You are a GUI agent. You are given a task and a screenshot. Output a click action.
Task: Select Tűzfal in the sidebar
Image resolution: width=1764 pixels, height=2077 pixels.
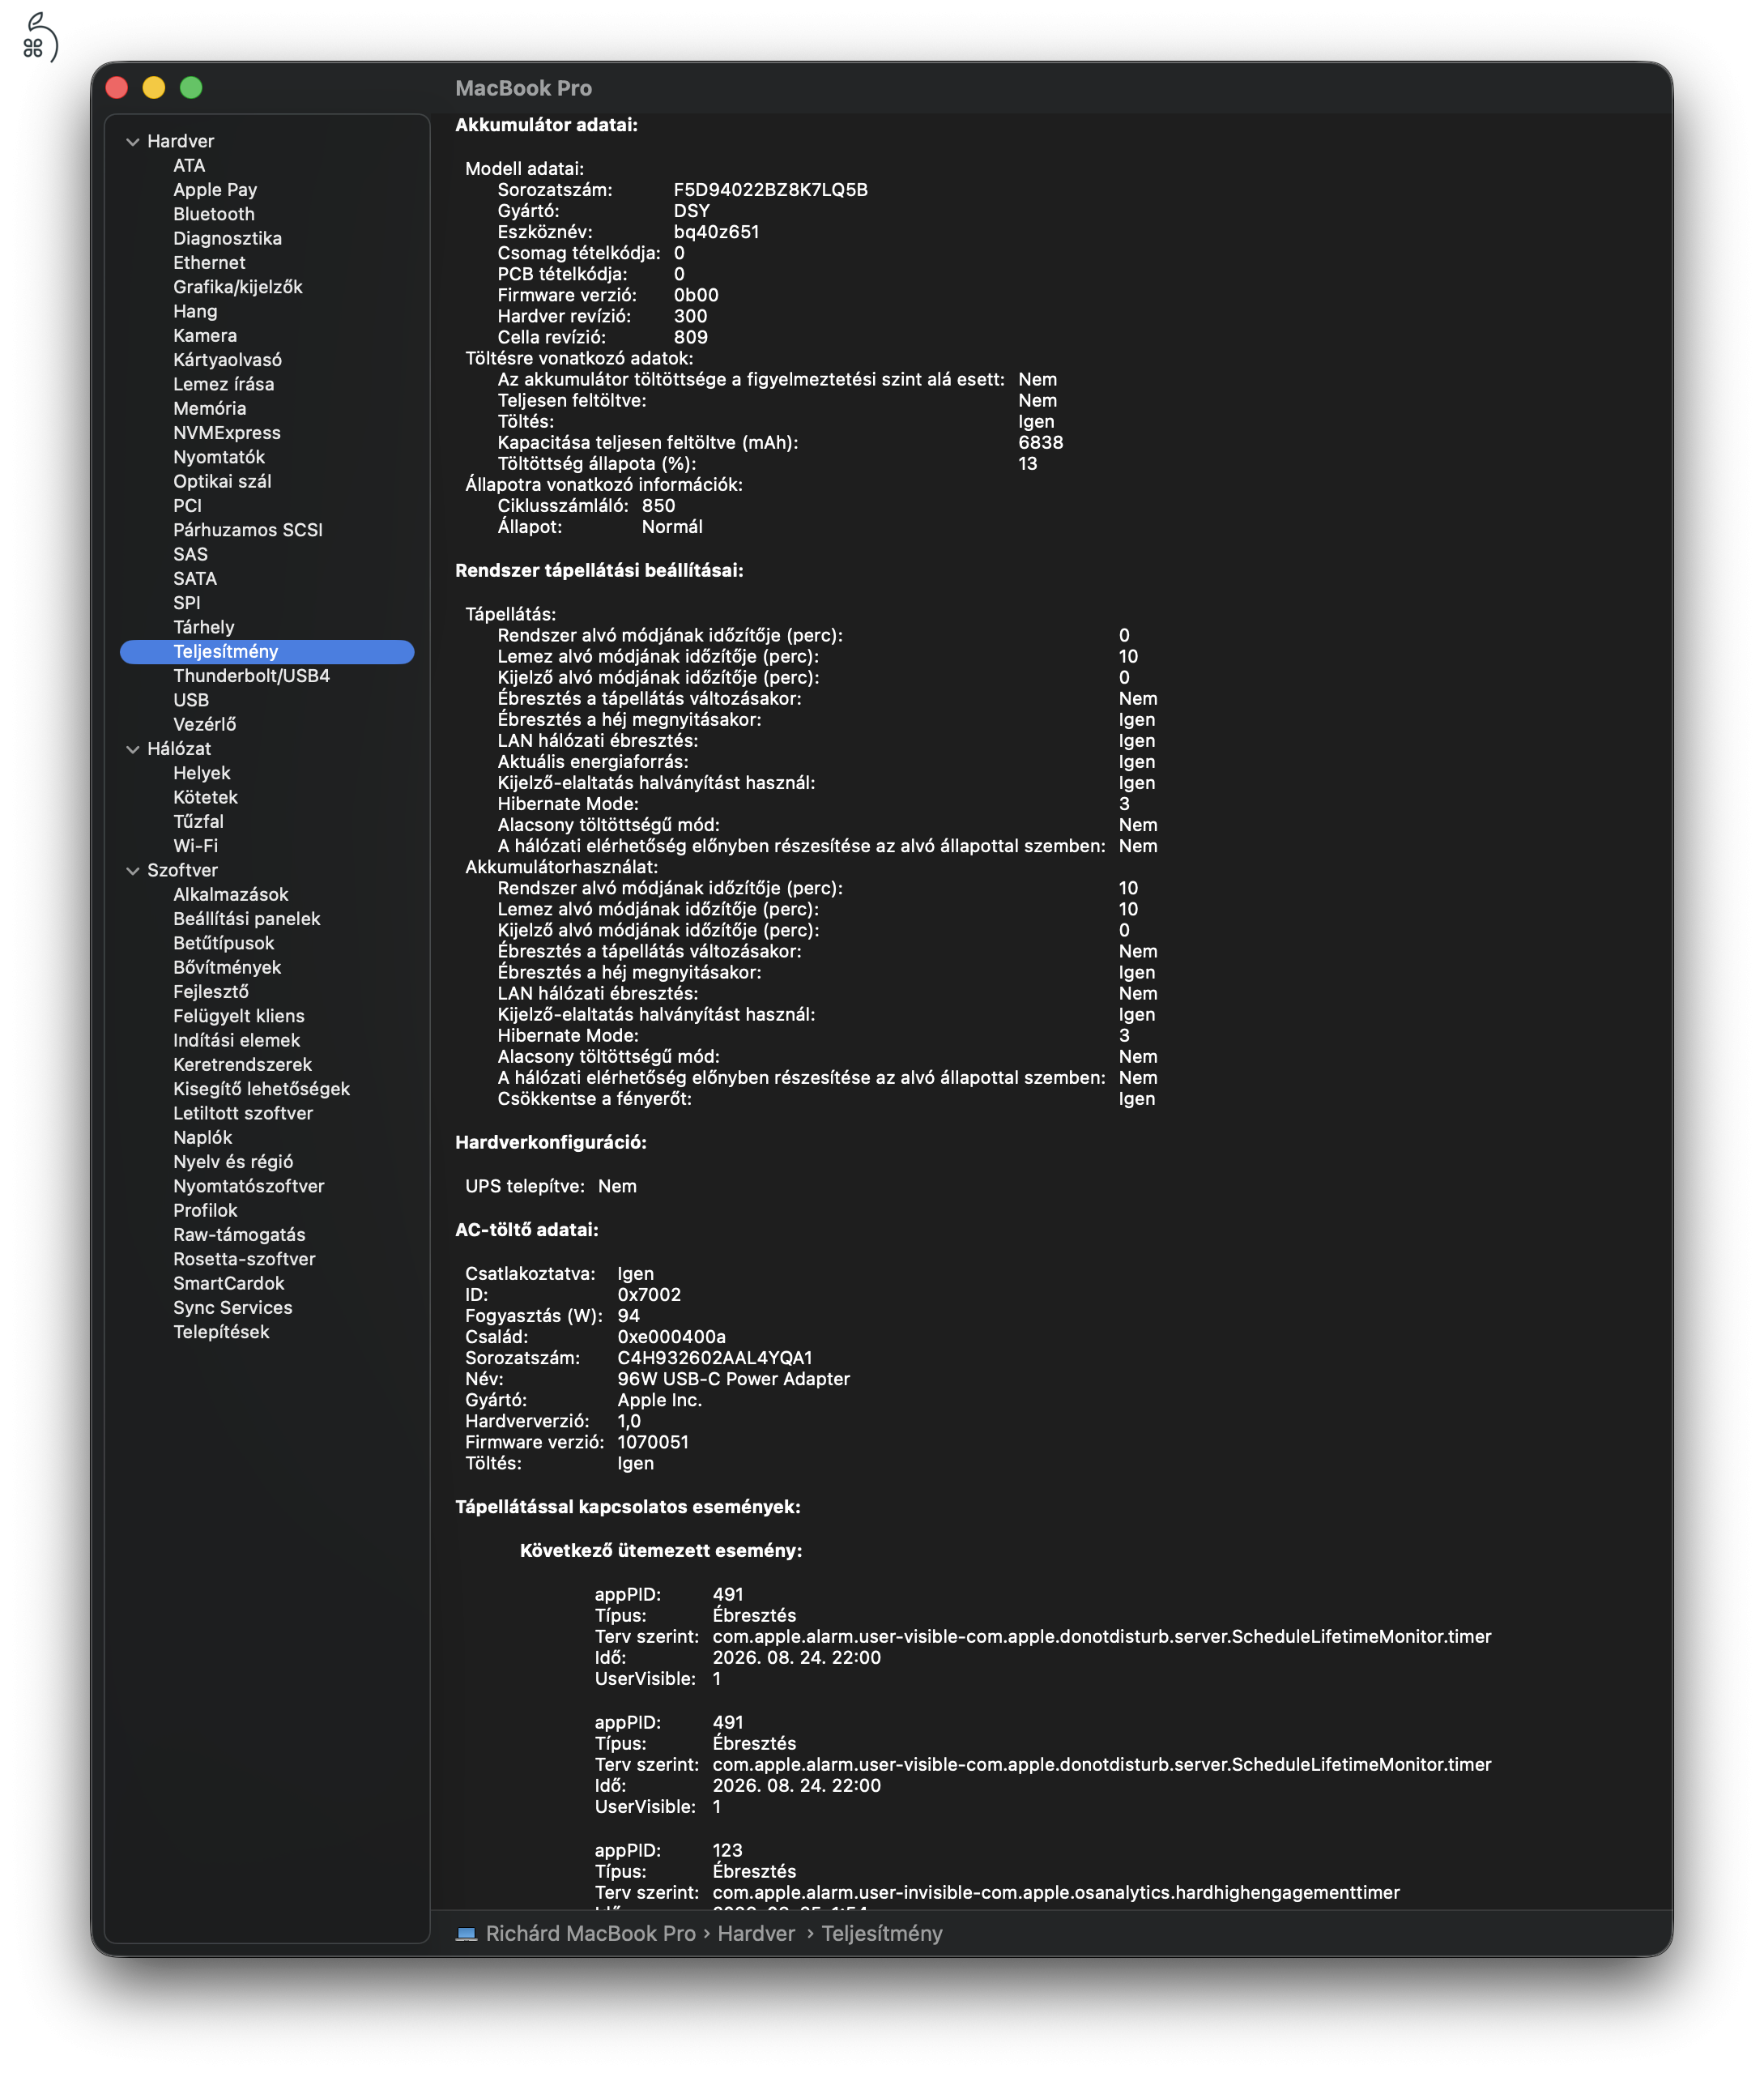[x=199, y=821]
